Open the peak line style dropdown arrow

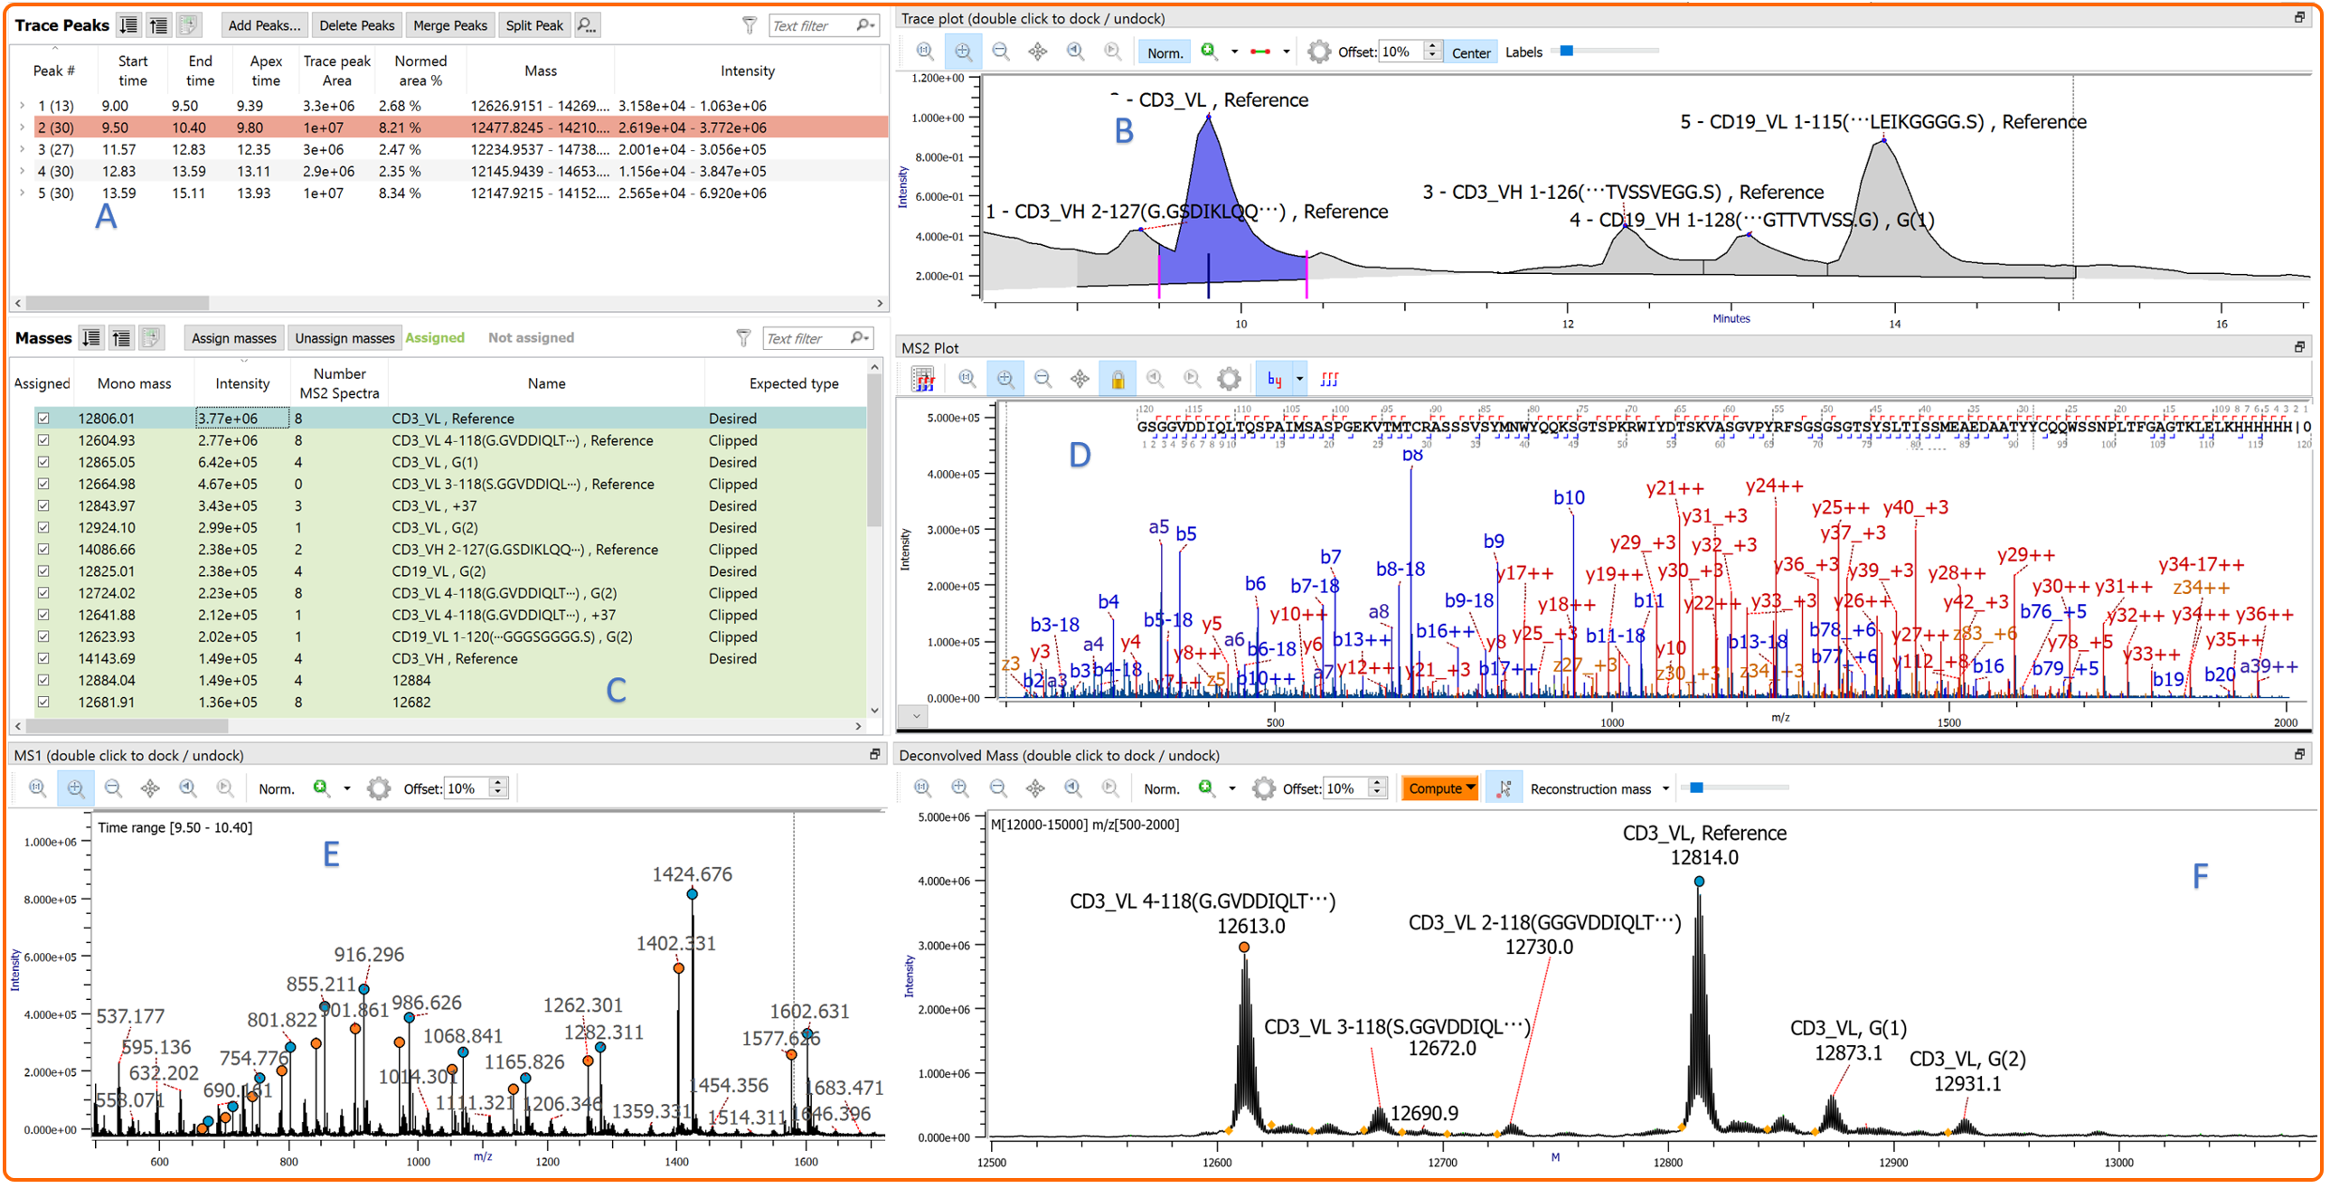tap(1287, 52)
